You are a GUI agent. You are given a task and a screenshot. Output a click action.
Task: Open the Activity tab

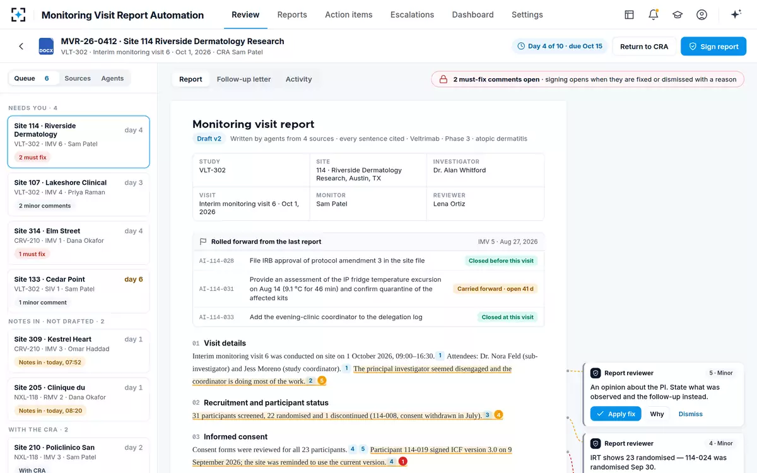pyautogui.click(x=298, y=79)
